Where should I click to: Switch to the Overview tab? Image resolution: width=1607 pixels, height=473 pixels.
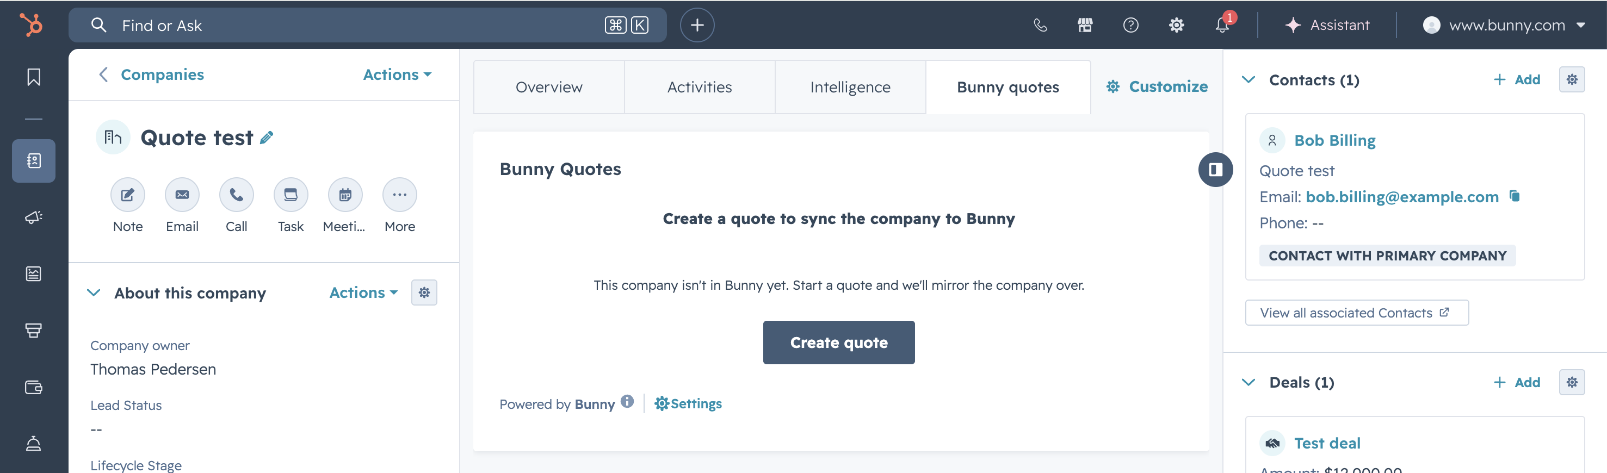point(549,87)
